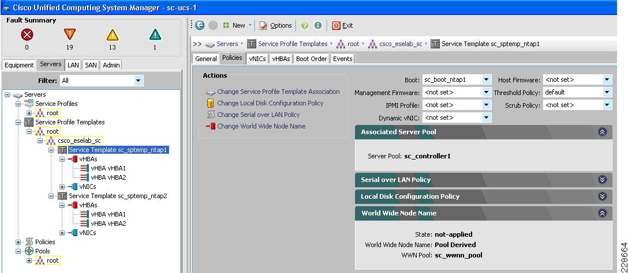Expand root under Pools
The height and width of the screenshot is (273, 628).
point(28,260)
